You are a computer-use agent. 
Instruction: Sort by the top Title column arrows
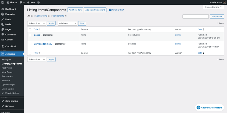39,29
